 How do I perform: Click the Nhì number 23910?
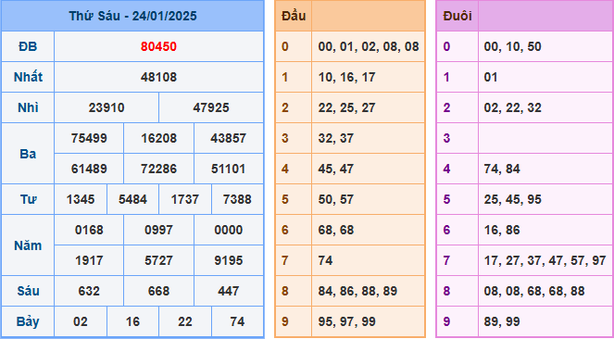pos(107,107)
